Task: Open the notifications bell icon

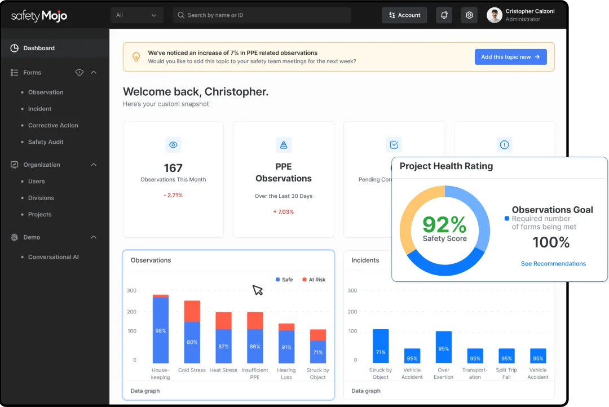Action: tap(444, 15)
